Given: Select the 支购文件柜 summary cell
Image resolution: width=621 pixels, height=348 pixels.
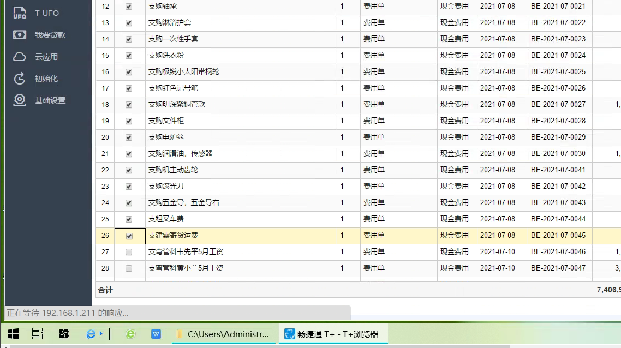Looking at the screenshot, I should pos(241,121).
